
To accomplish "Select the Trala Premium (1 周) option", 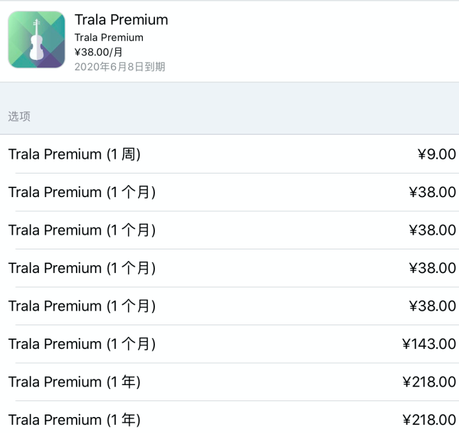I will 74,154.
